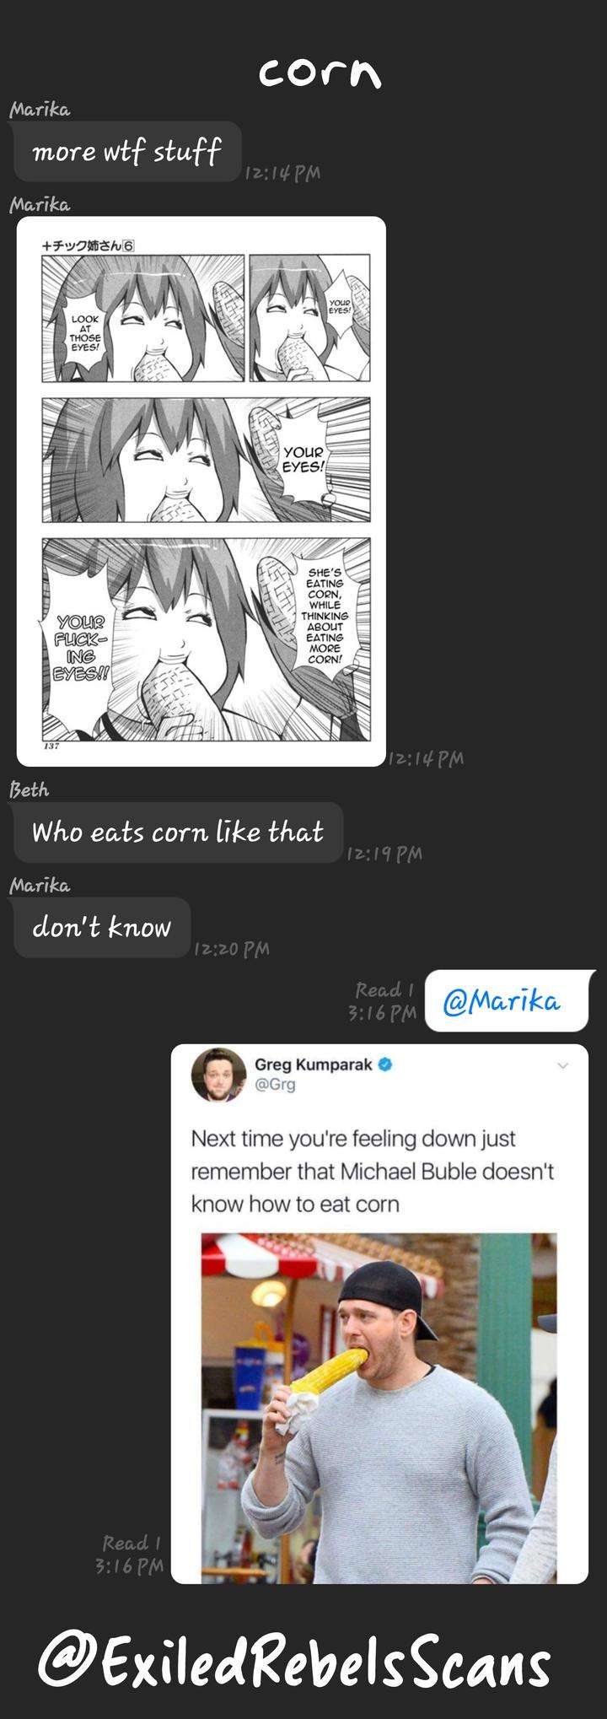Open the @Grg handle link
The image size is (607, 1719).
point(276,1084)
